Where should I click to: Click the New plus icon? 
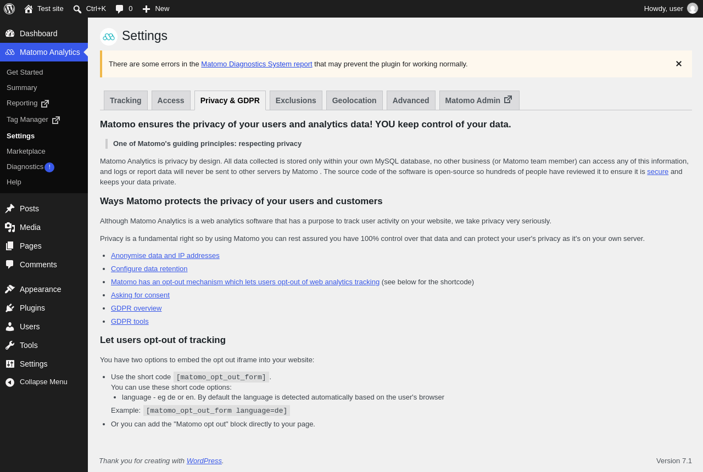click(x=146, y=9)
